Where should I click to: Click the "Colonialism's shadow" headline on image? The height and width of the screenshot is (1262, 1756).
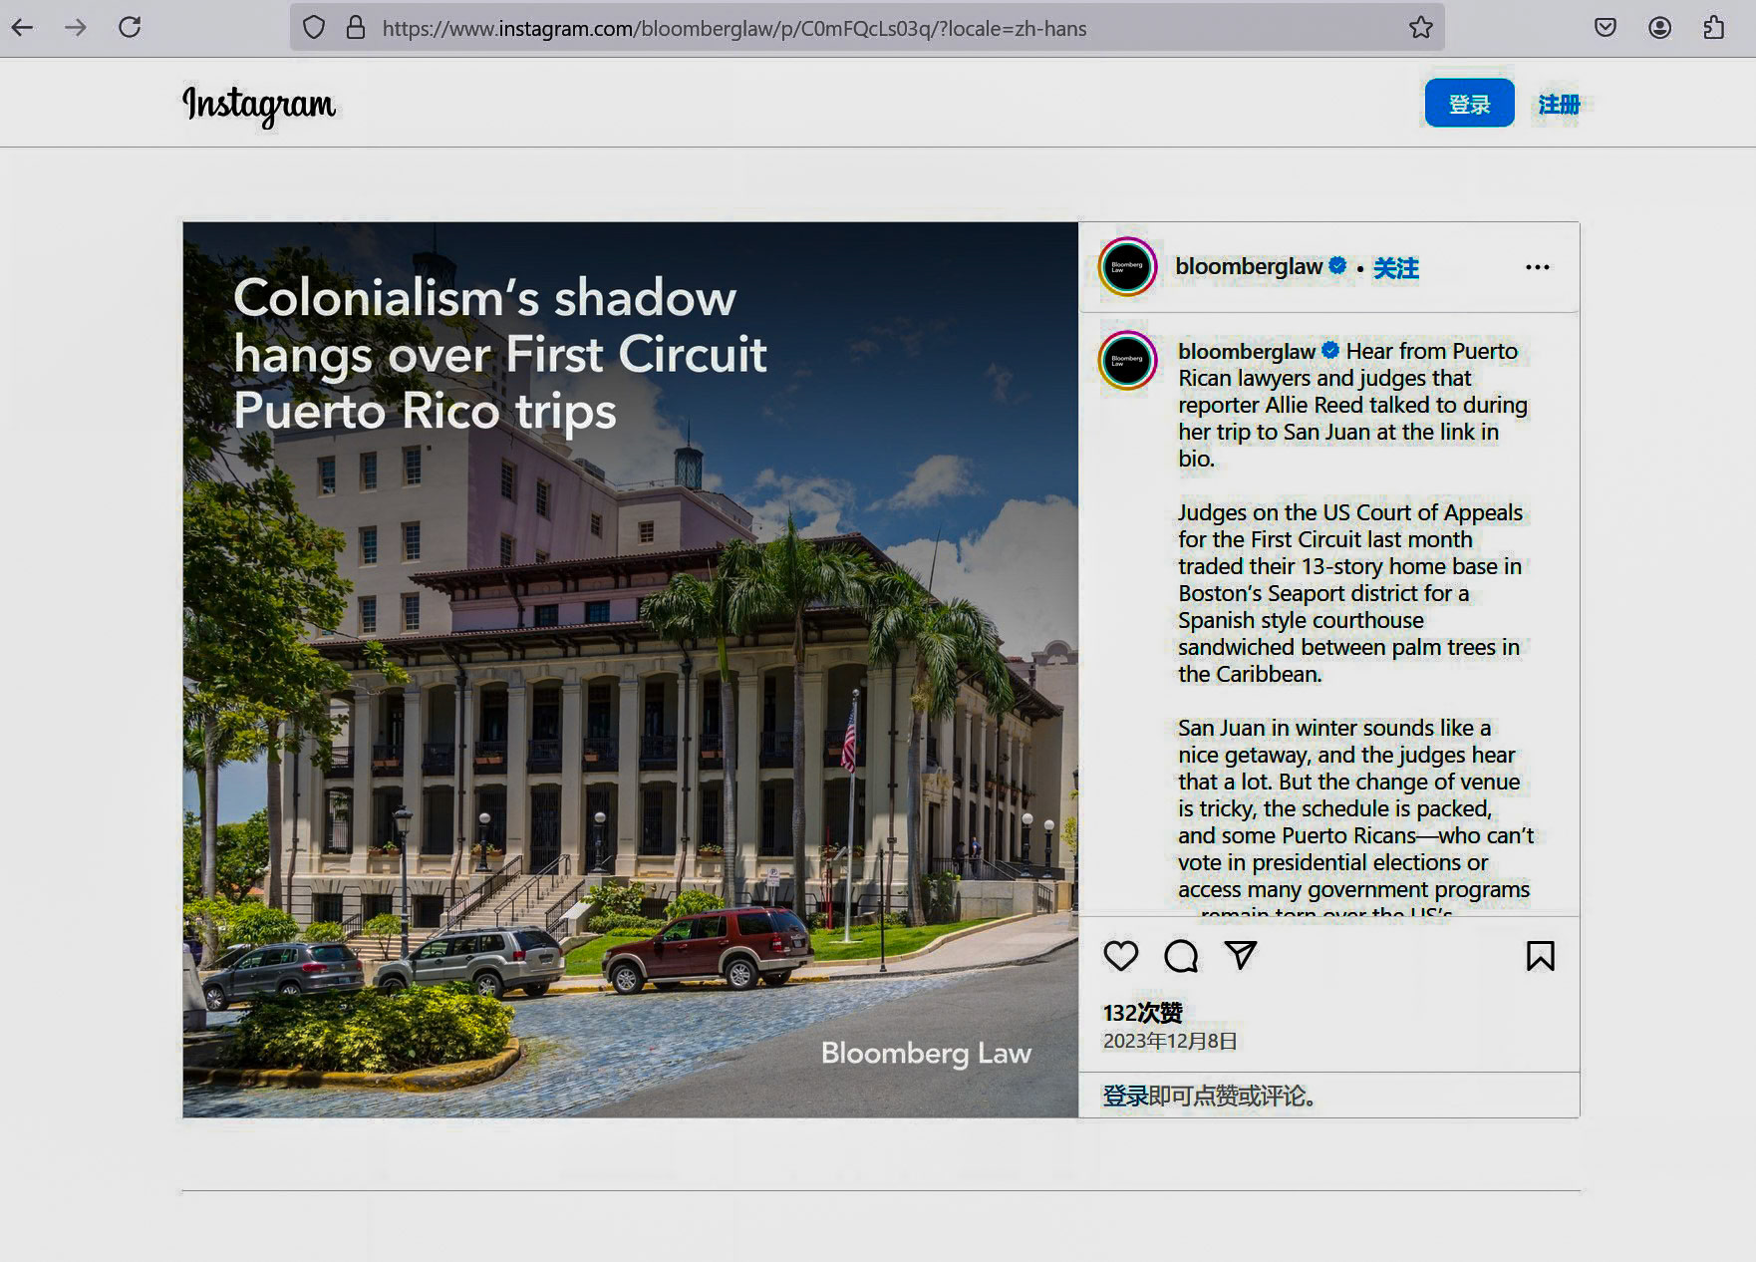point(500,354)
